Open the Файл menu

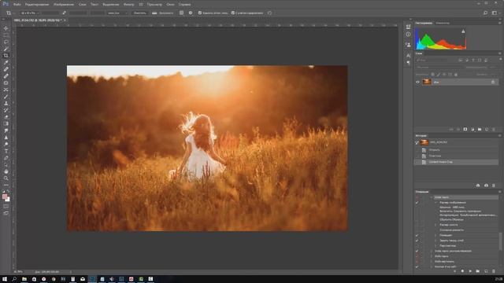(x=17, y=5)
